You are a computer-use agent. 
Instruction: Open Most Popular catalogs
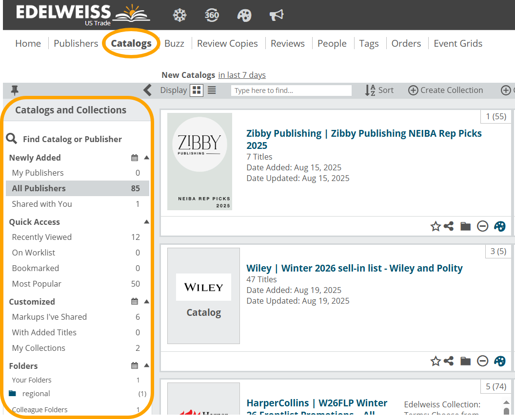pyautogui.click(x=78, y=284)
